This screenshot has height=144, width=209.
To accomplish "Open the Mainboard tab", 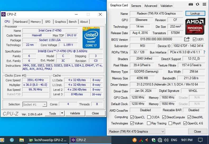I will [21, 22].
